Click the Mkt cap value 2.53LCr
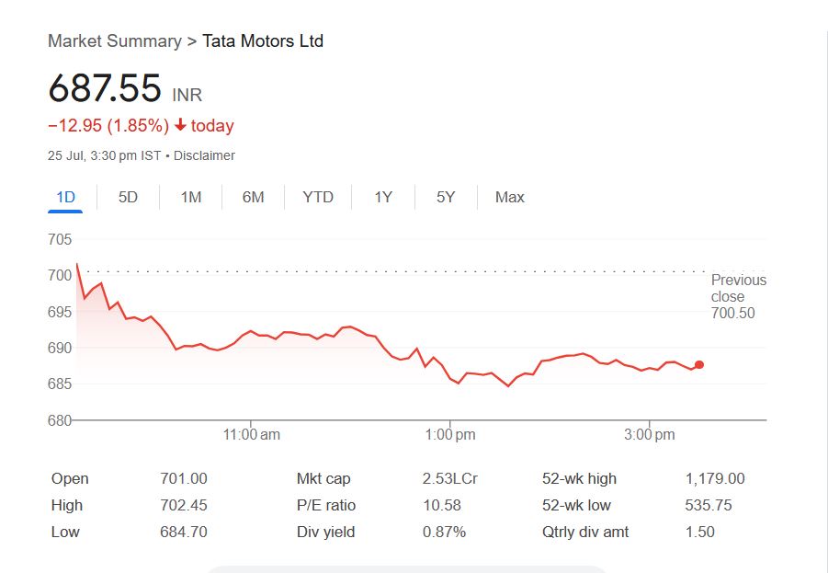 point(449,478)
